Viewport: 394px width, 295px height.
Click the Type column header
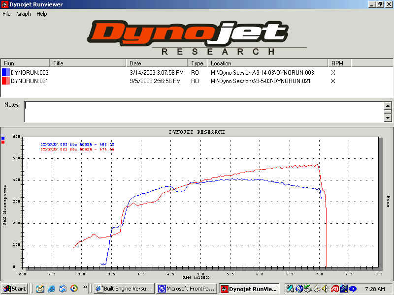(197, 63)
